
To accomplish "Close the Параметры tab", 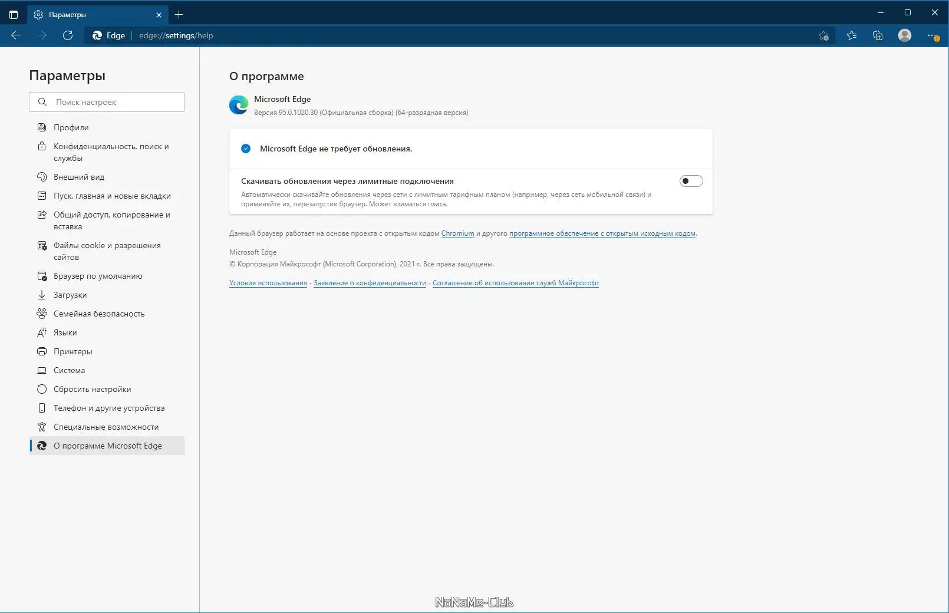I will [159, 15].
